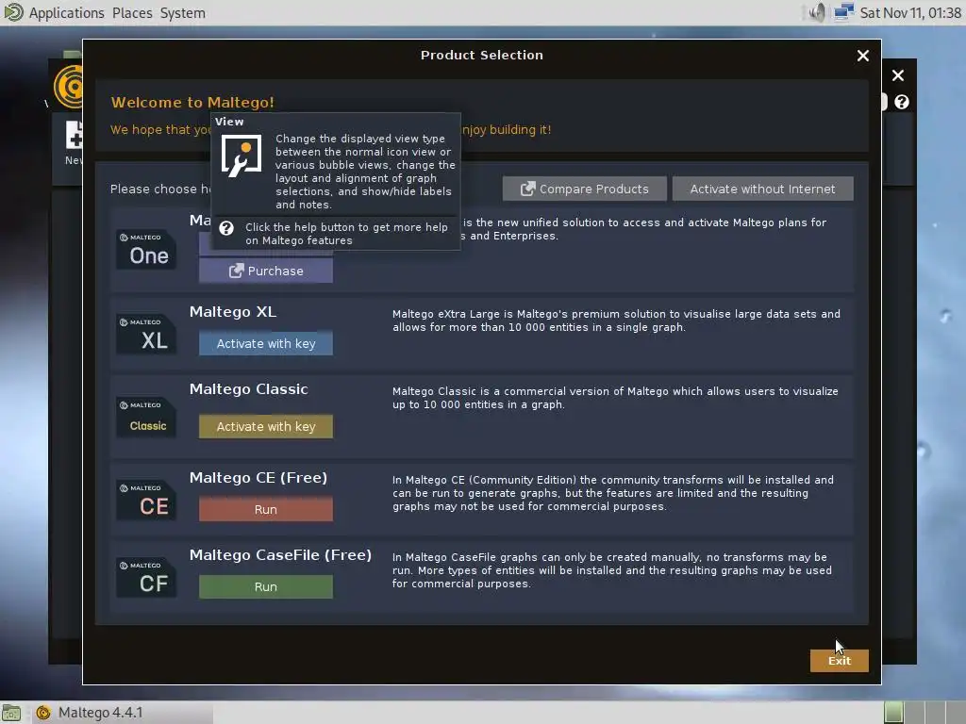Open network connection icon in top panel
The height and width of the screenshot is (724, 966).
tap(843, 12)
